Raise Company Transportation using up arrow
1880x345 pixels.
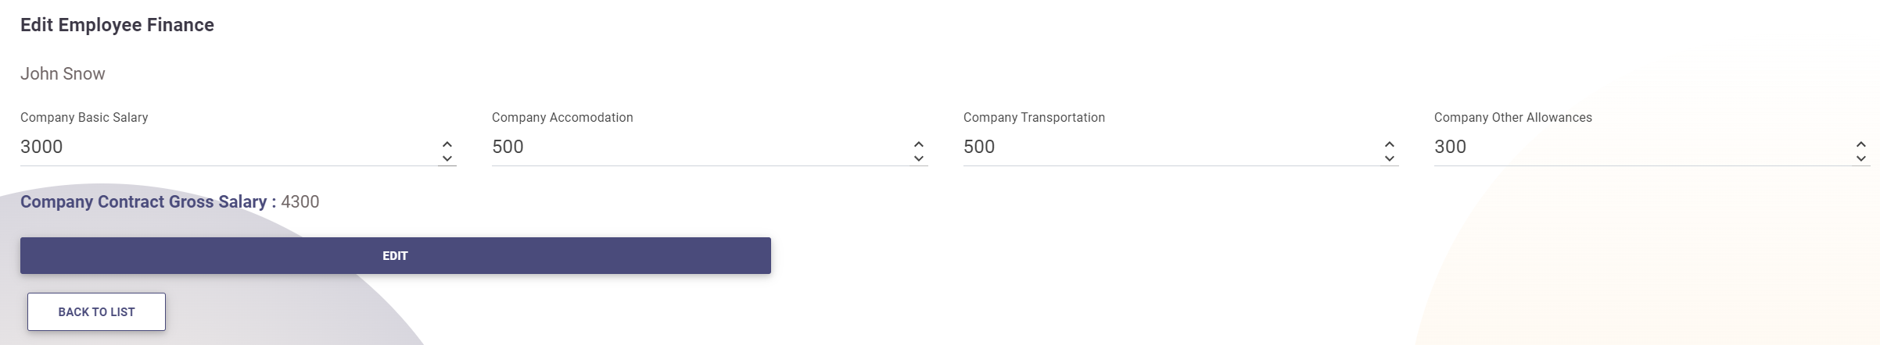(x=1390, y=144)
